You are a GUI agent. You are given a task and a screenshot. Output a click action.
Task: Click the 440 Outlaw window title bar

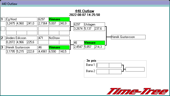(85, 4)
